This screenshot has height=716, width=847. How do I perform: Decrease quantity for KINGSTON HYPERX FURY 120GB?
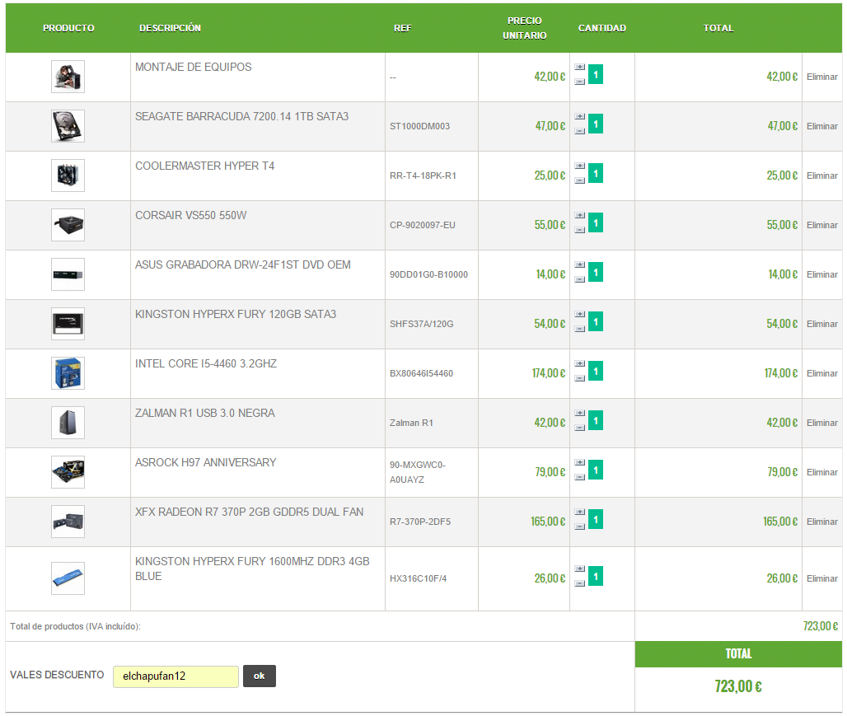[579, 329]
